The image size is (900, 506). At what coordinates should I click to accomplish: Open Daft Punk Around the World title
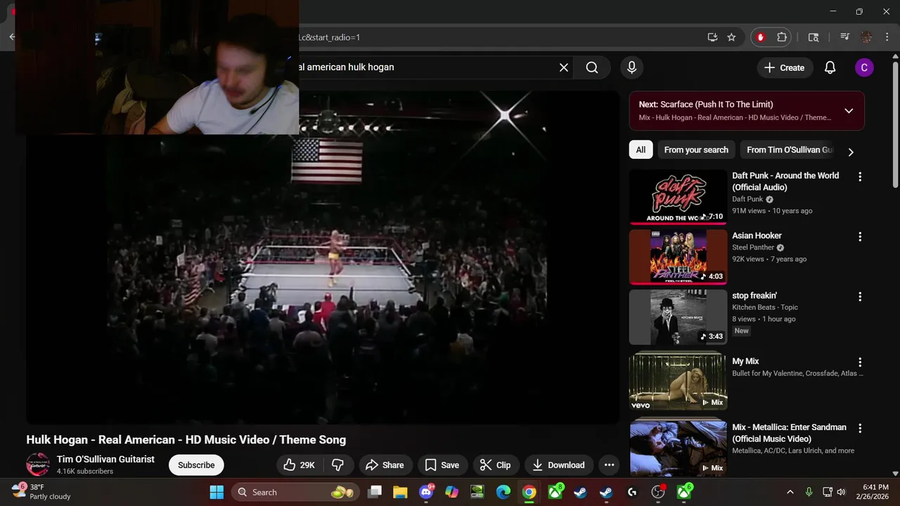785,181
